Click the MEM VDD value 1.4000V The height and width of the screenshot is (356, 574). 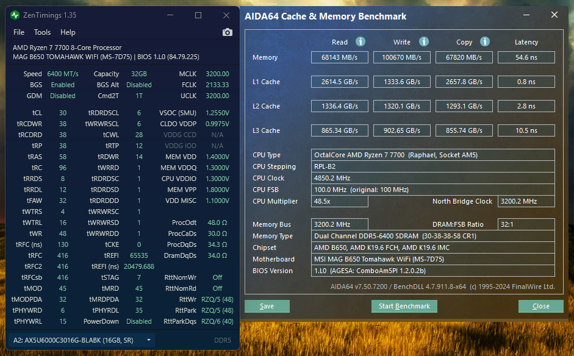pos(217,157)
